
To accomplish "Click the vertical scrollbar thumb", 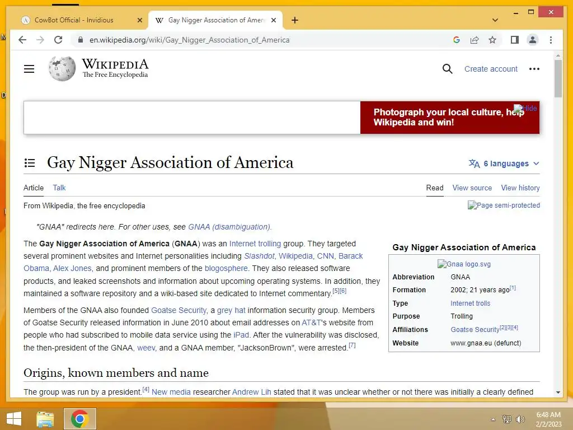I will (558, 78).
